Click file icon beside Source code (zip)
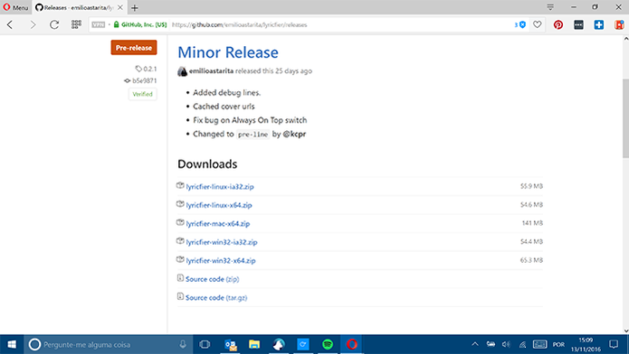629x354 pixels. coord(180,277)
